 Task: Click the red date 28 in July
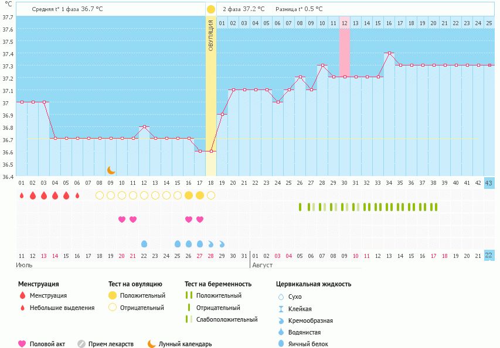(211, 256)
